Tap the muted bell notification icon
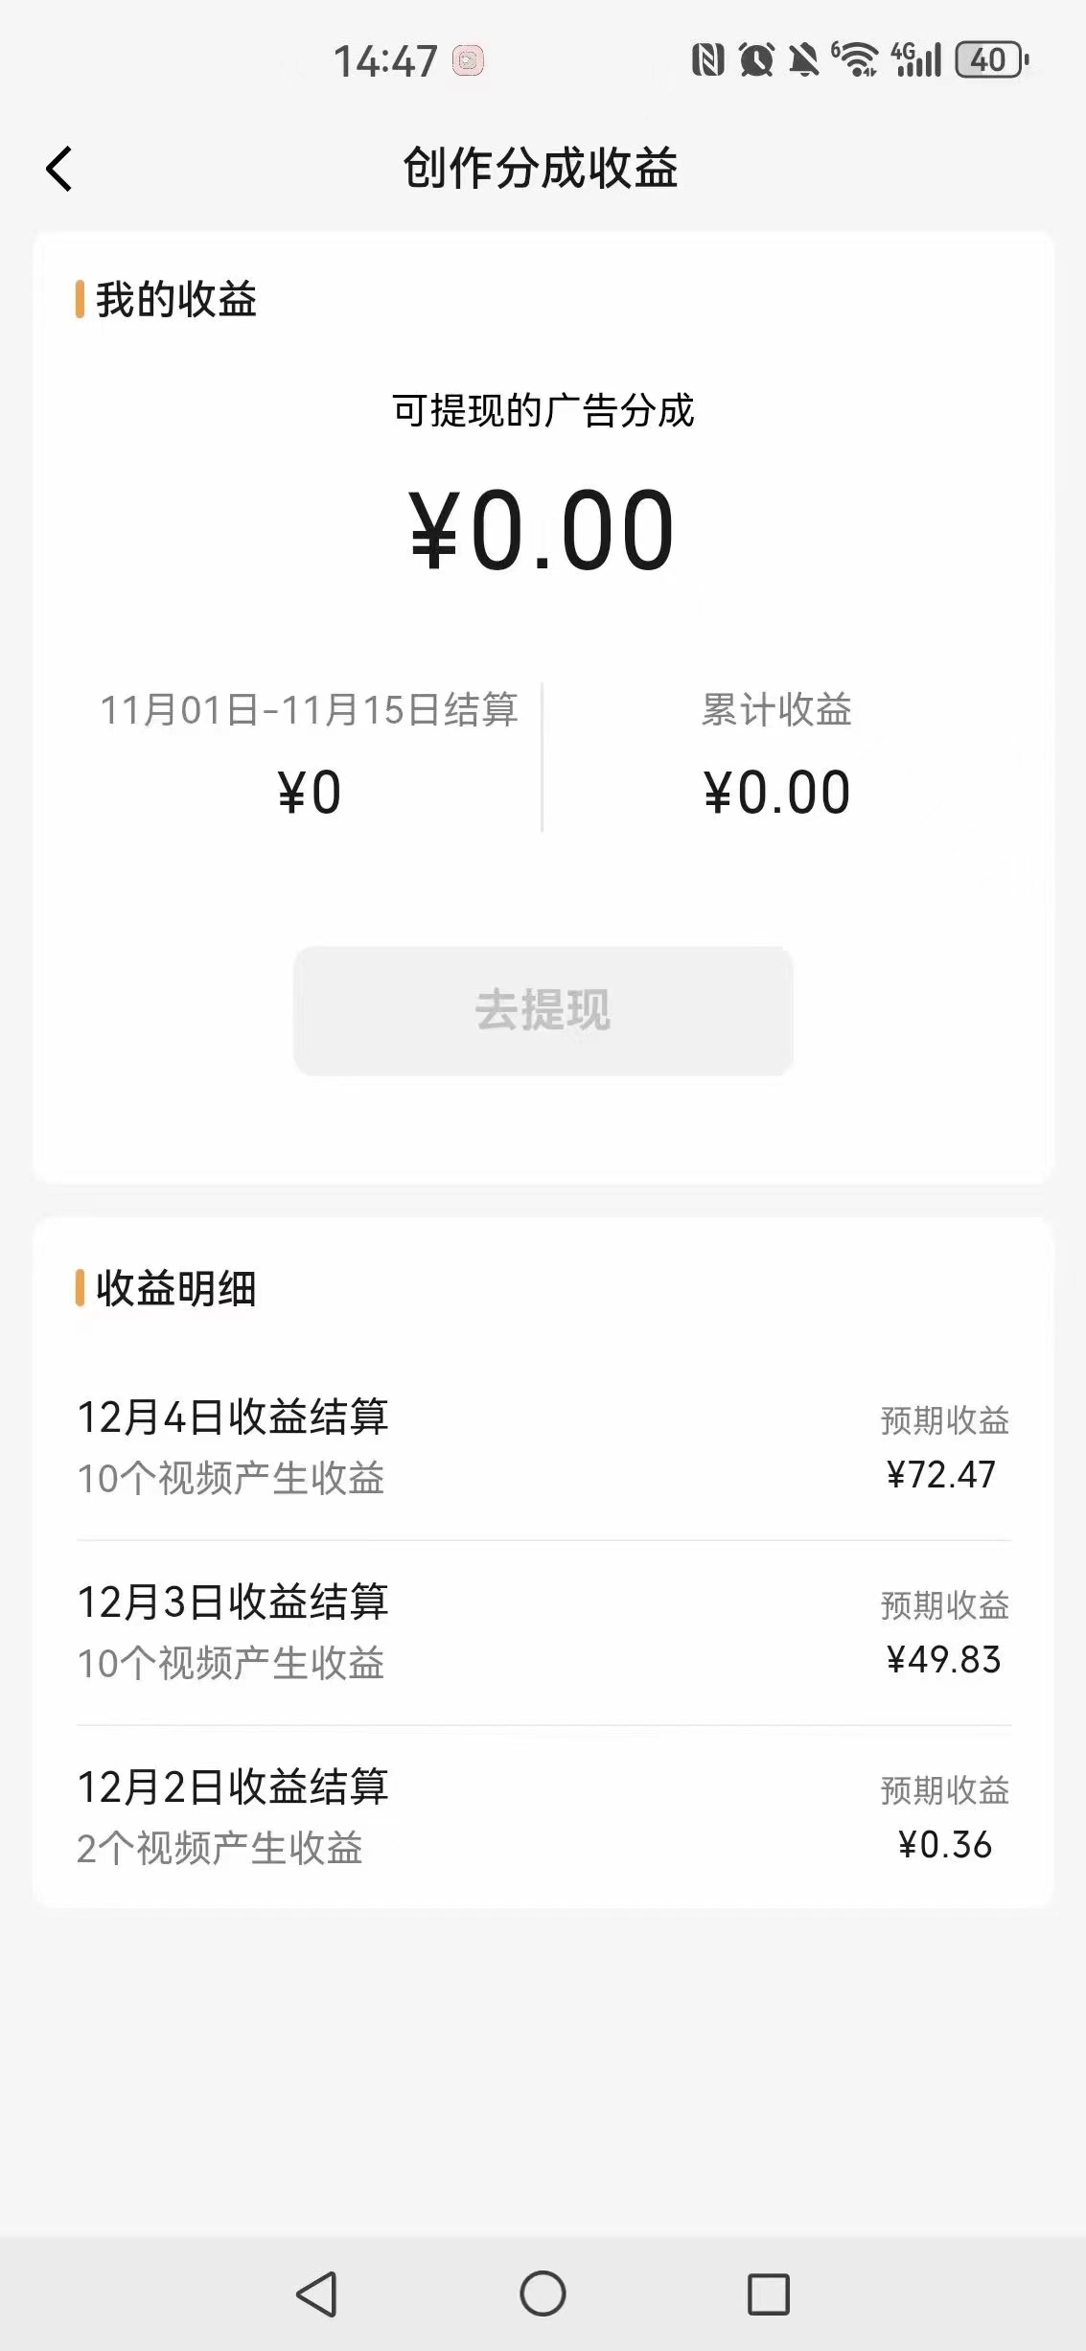 803,60
